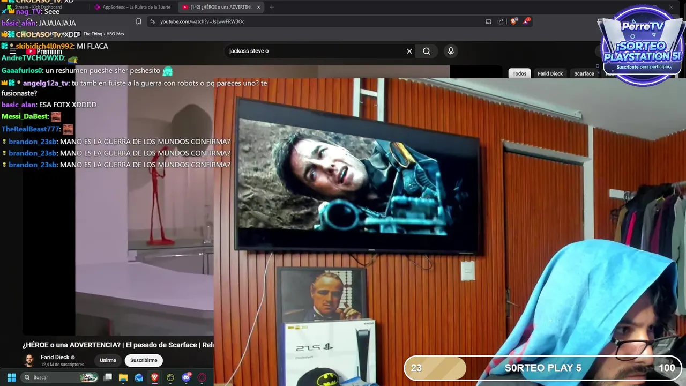Click chat username brandon_23sb in last message

[33, 165]
